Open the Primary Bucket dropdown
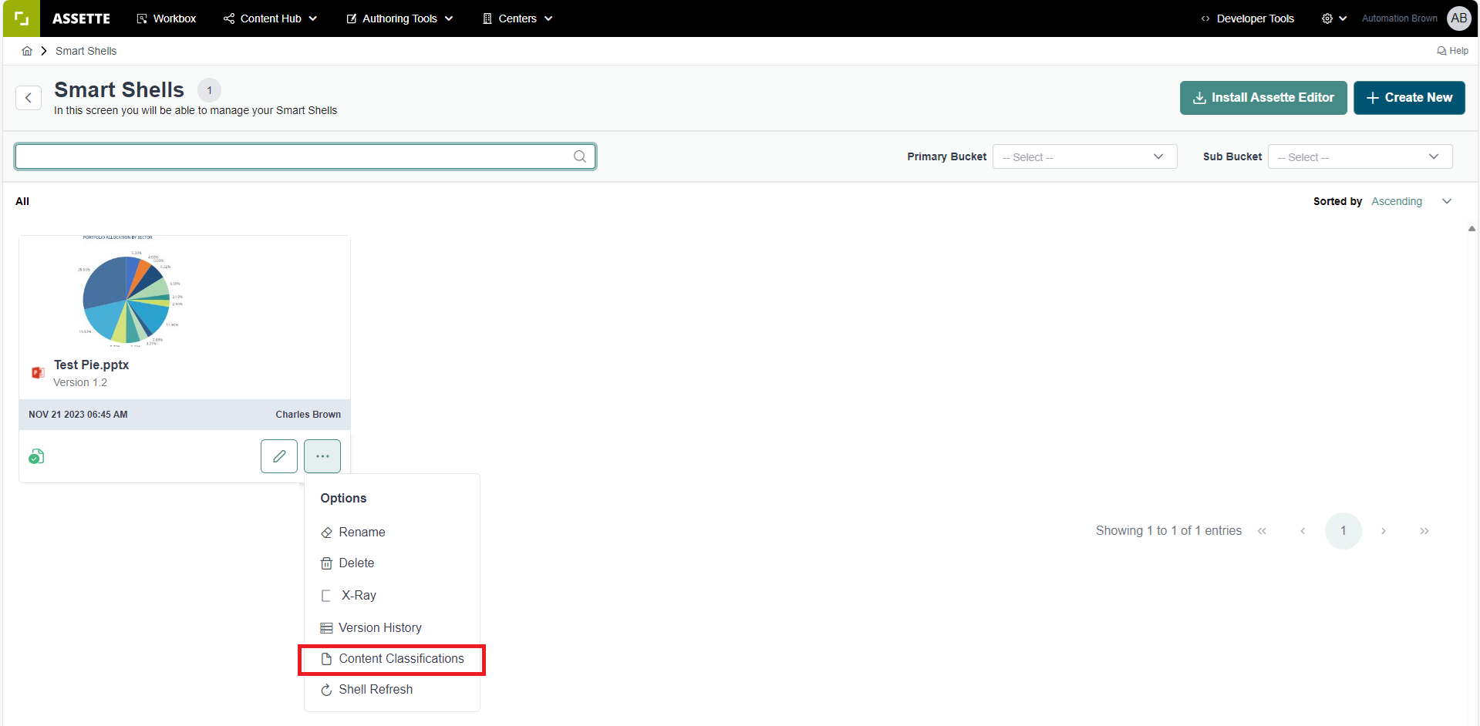The height and width of the screenshot is (726, 1480). (1084, 156)
